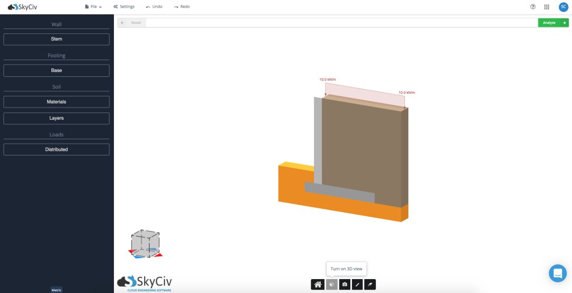Open the apps grid icon
The width and height of the screenshot is (572, 293).
click(x=546, y=7)
